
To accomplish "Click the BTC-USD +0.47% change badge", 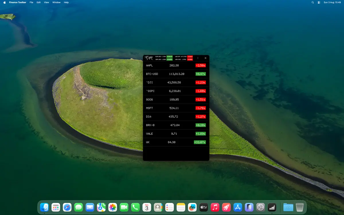I will pos(201,74).
